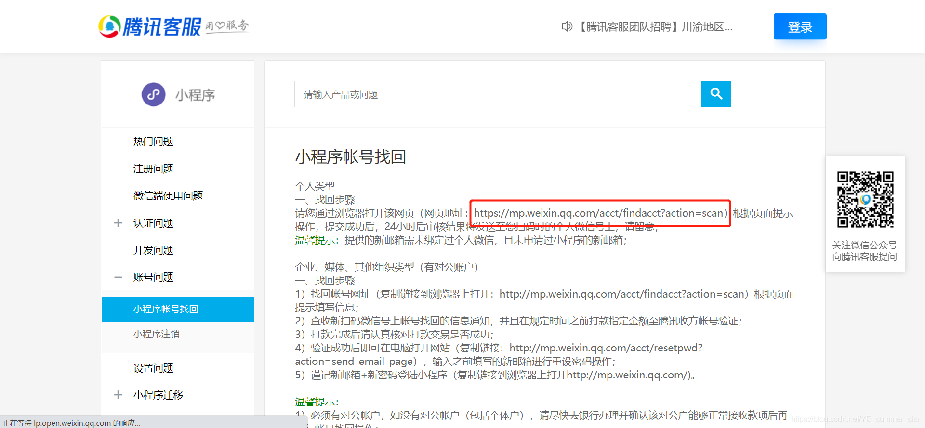The height and width of the screenshot is (428, 925).
Task: Open 开发问题 in the sidebar
Action: (x=153, y=250)
